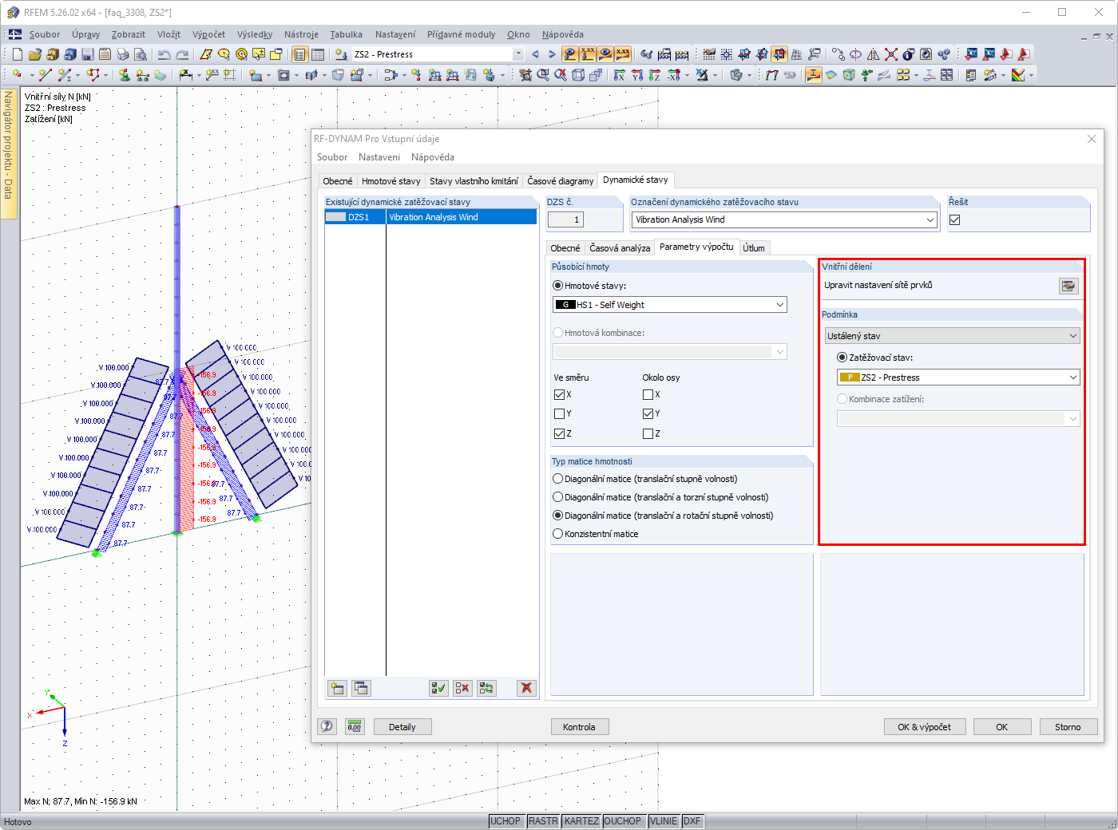Switch to Časová analýza subtab

(620, 248)
